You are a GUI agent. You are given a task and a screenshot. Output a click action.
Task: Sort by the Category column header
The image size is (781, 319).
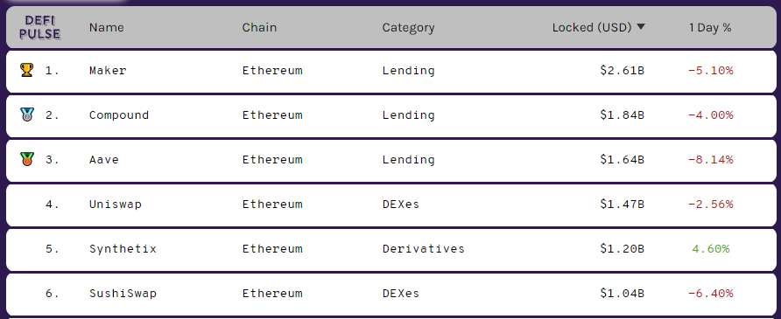click(x=408, y=27)
